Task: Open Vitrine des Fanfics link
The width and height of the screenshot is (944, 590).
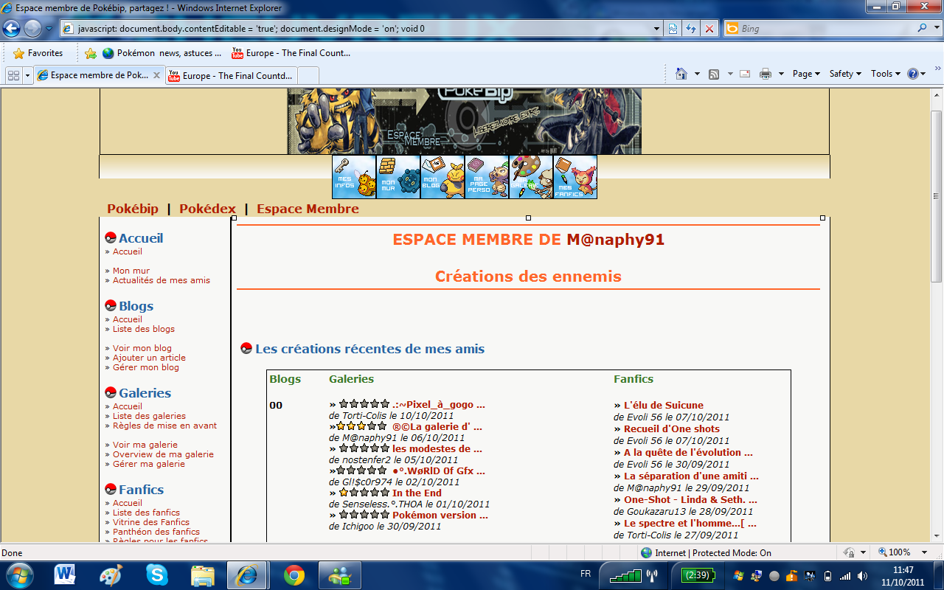Action: 151,522
